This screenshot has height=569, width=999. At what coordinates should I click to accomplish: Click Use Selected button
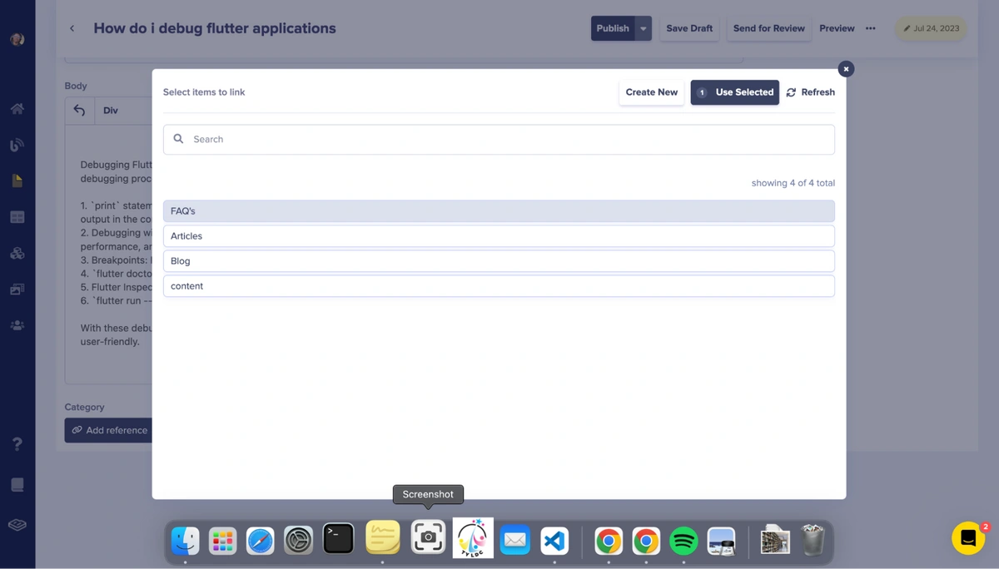tap(734, 92)
